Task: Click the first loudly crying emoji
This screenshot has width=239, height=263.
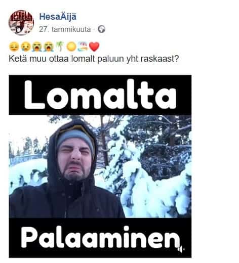Action: pos(37,47)
